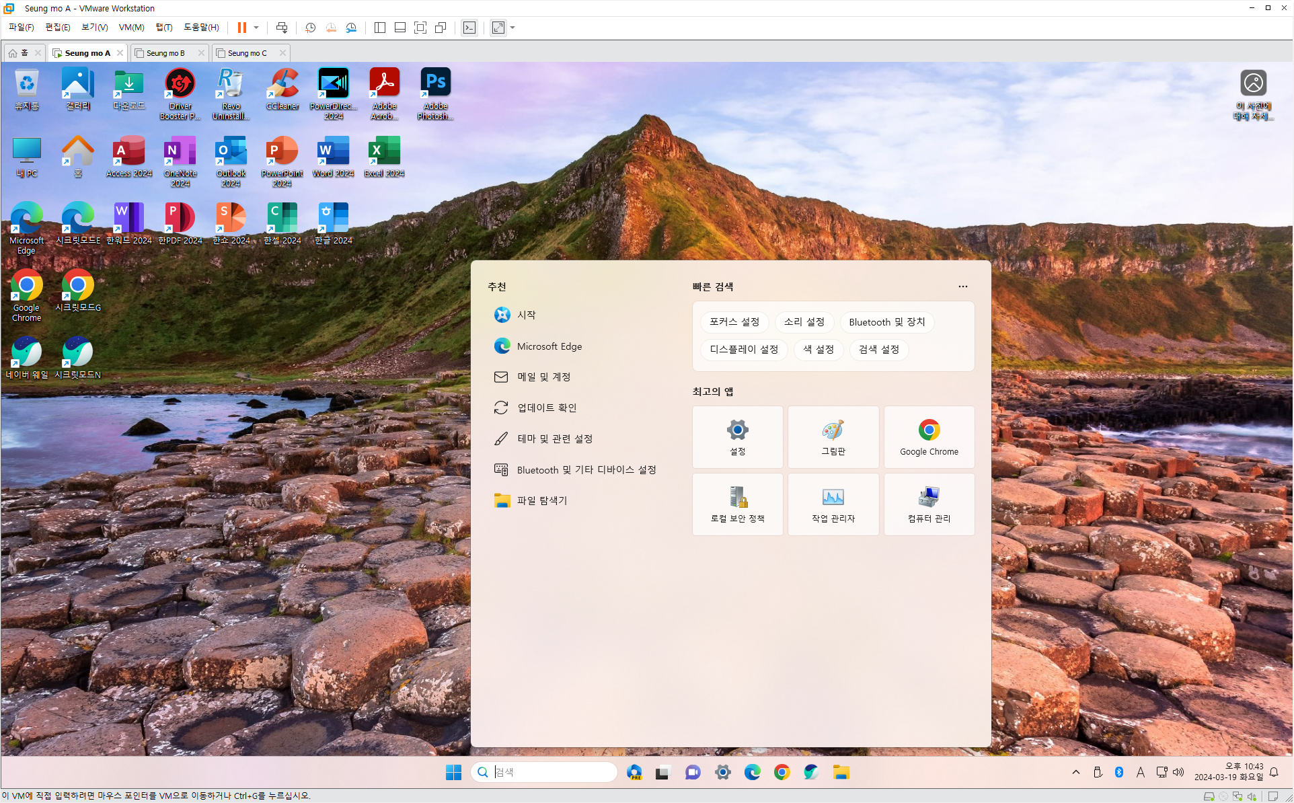Click the 검색 설정 chip

coord(879,350)
